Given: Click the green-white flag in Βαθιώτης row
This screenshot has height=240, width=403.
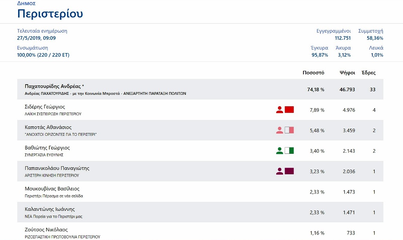Looking at the screenshot, I should pyautogui.click(x=289, y=151).
